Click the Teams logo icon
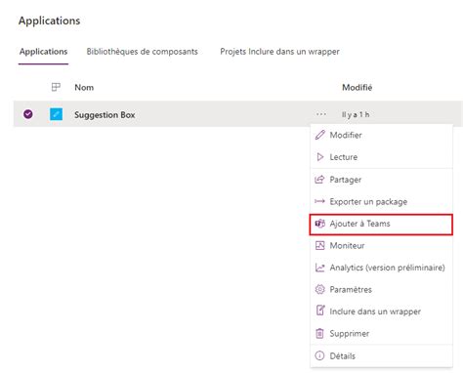 [319, 224]
